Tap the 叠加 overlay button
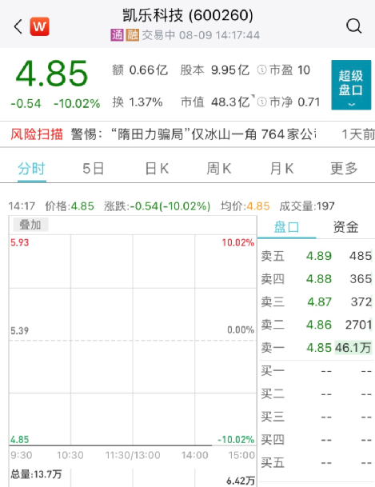The height and width of the screenshot is (487, 375). 30,225
